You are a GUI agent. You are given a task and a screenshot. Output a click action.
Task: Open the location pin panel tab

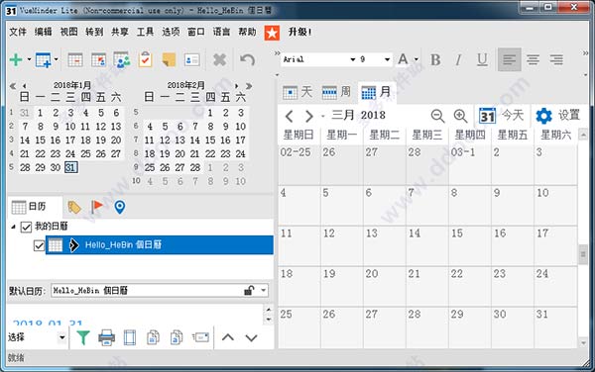(120, 207)
